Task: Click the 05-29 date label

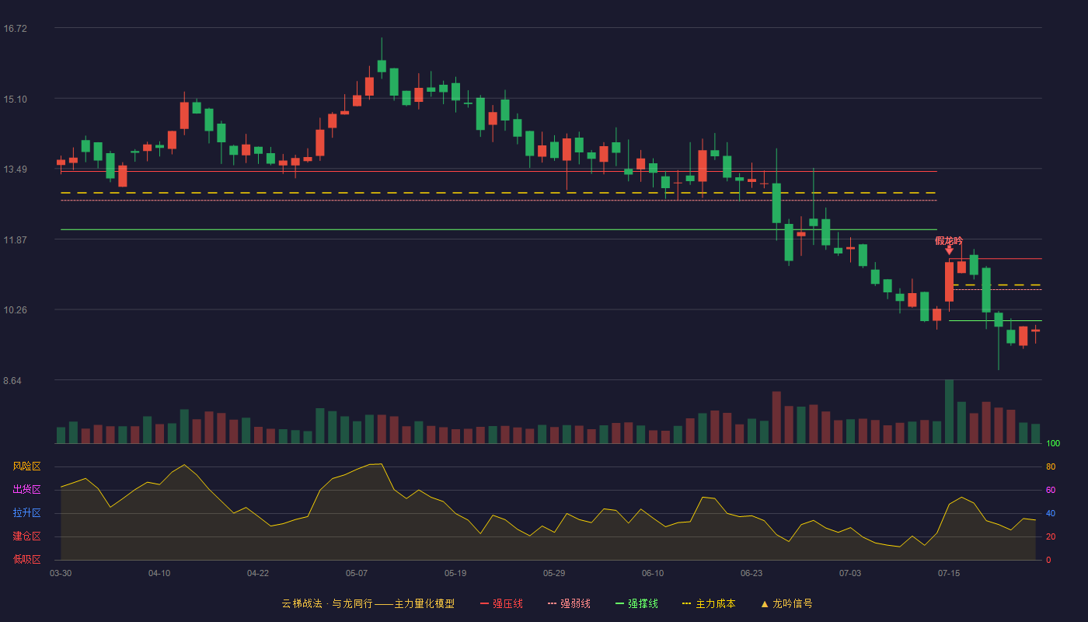Action: pos(554,573)
